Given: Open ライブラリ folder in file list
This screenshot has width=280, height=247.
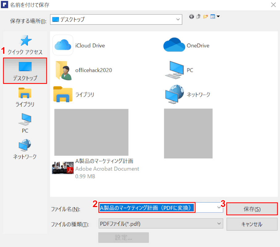Looking at the screenshot, I should tap(63, 94).
